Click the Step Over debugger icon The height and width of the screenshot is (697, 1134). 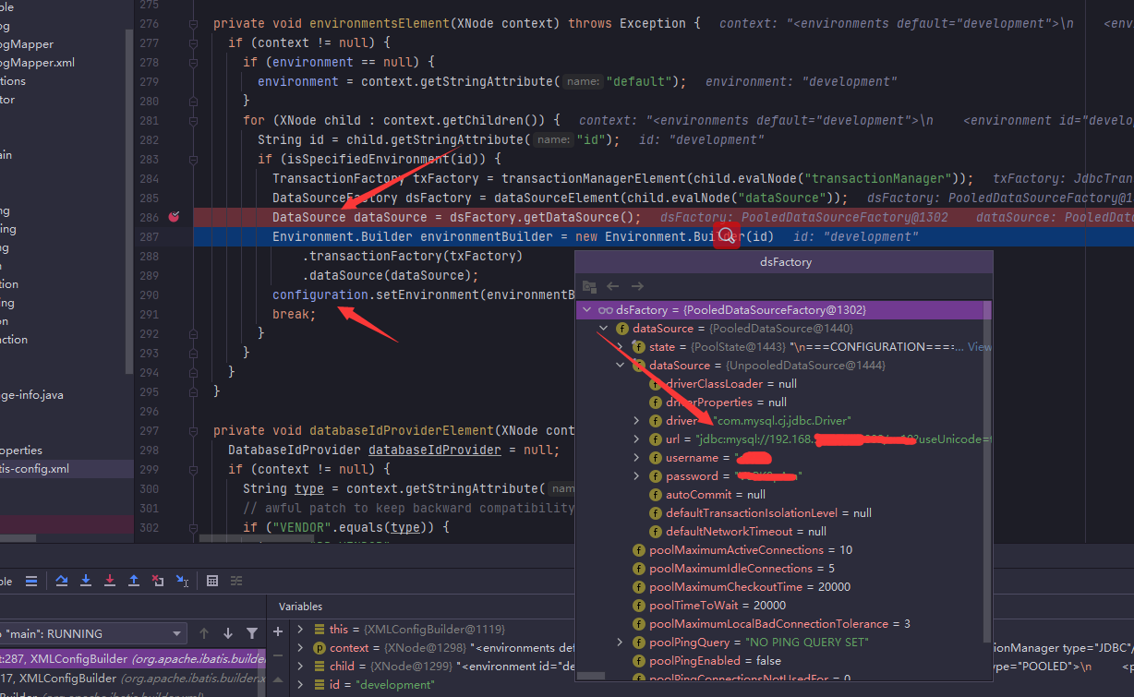click(62, 581)
